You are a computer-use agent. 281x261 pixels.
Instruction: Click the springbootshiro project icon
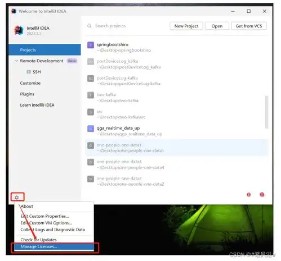click(91, 45)
